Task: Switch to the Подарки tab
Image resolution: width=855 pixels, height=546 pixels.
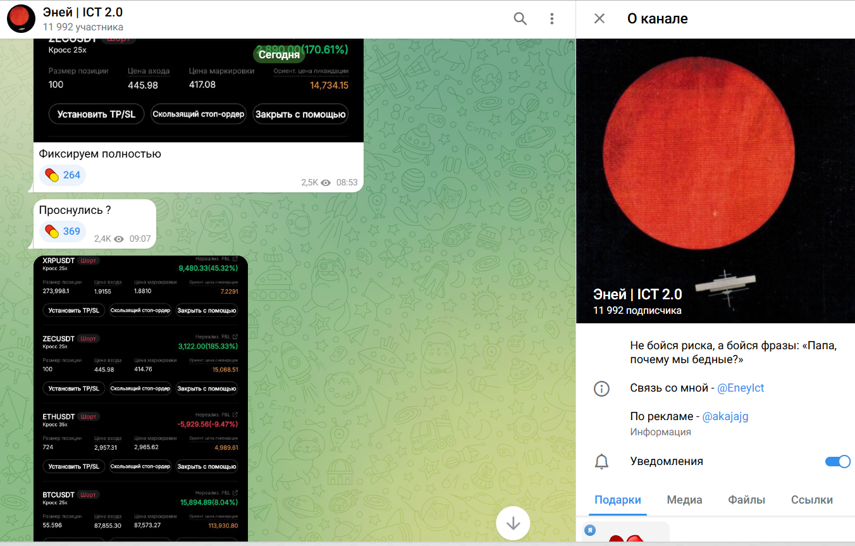Action: pyautogui.click(x=618, y=500)
